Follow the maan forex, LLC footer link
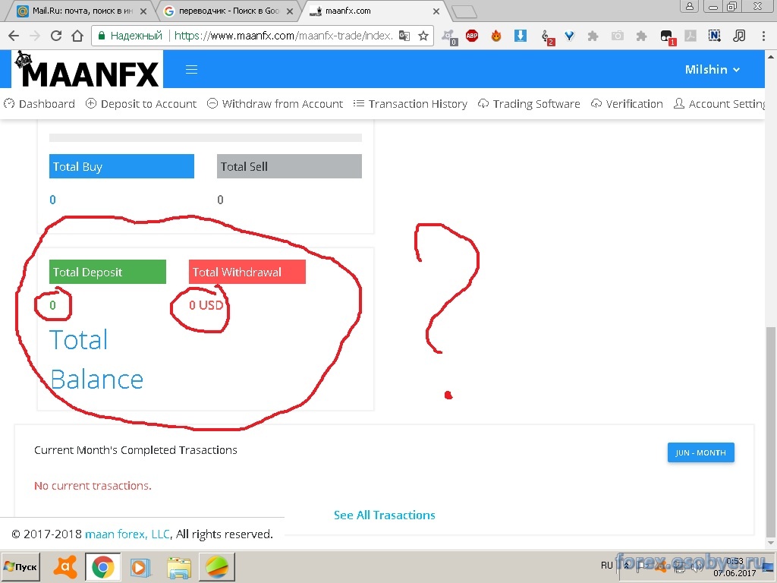777x583 pixels. [x=127, y=534]
